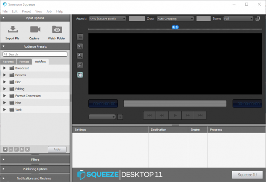Select the Workflow tab
The image size is (266, 182).
40,62
